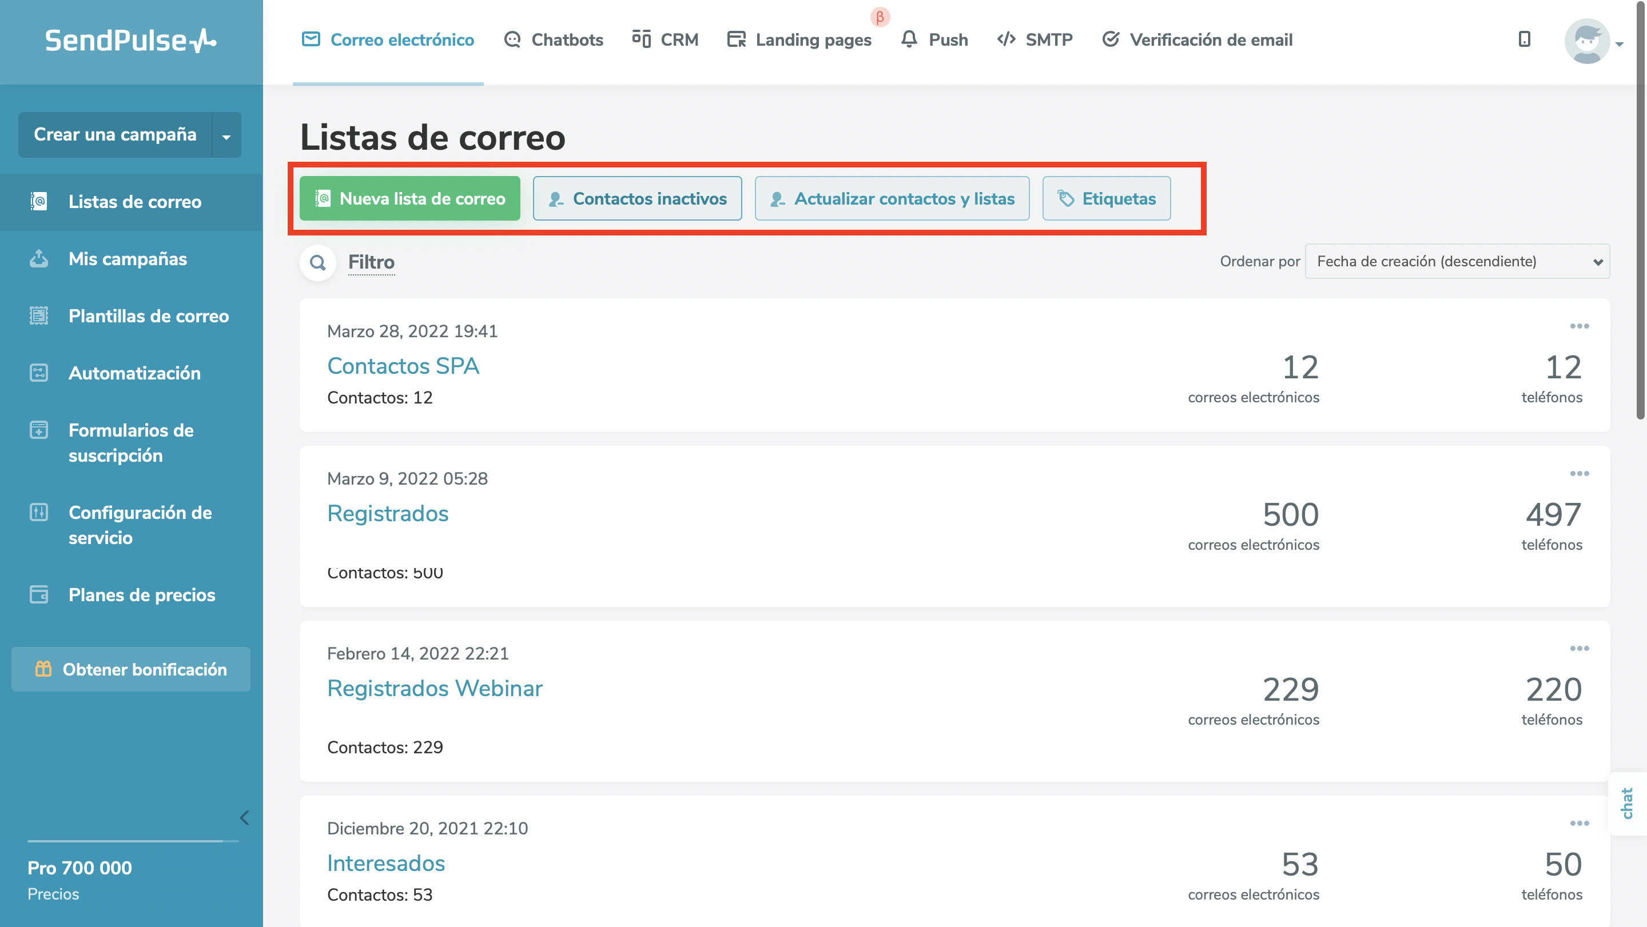Click the Mis campañas upload icon

coord(39,258)
